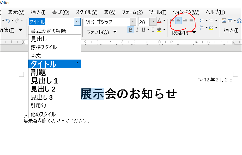Insert an image
This screenshot has height=155, width=242.
pyautogui.click(x=224, y=21)
